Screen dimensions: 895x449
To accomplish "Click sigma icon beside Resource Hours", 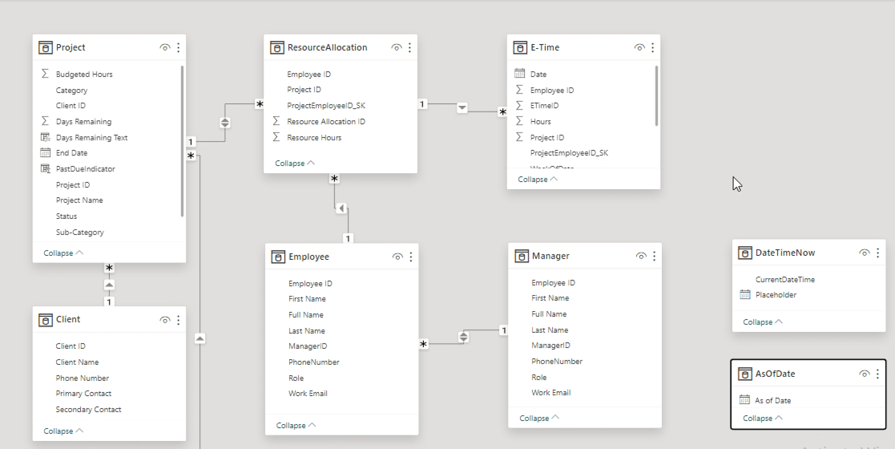I will [x=276, y=137].
